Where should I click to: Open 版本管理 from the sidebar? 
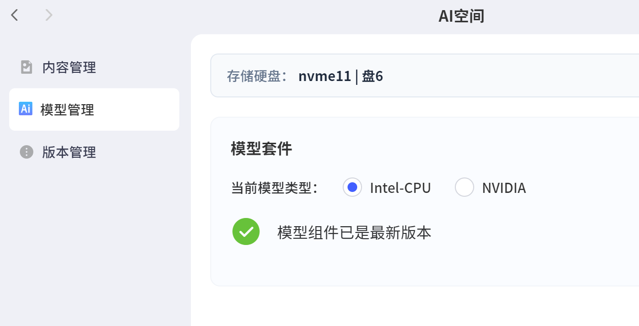[x=69, y=152]
